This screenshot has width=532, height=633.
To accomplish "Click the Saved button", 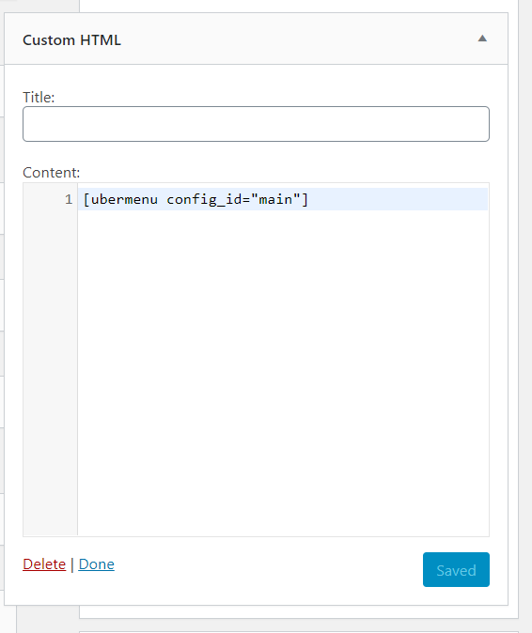I will coord(456,570).
